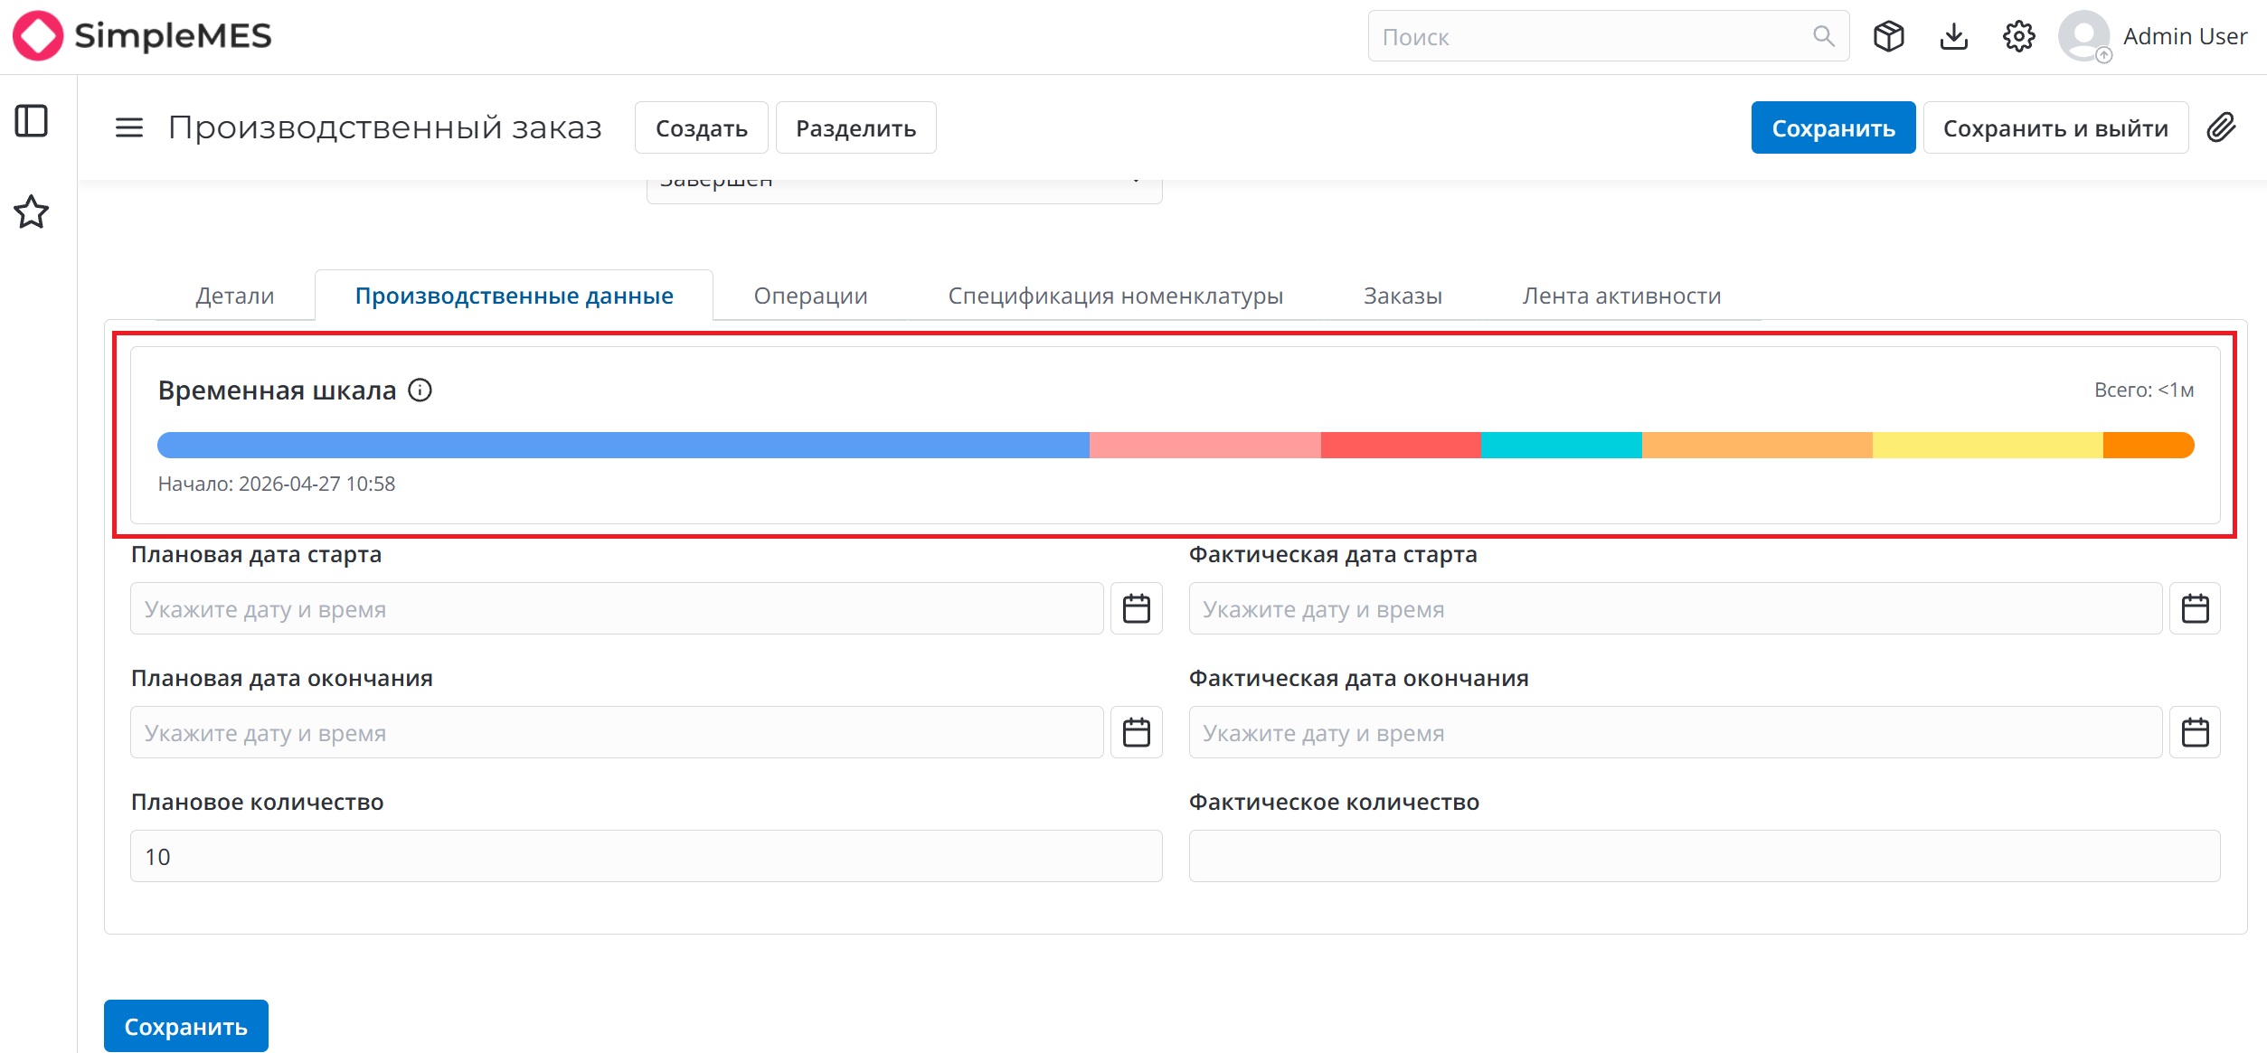Open settings gear icon
Viewport: 2267px width, 1053px height.
pyautogui.click(x=2018, y=36)
